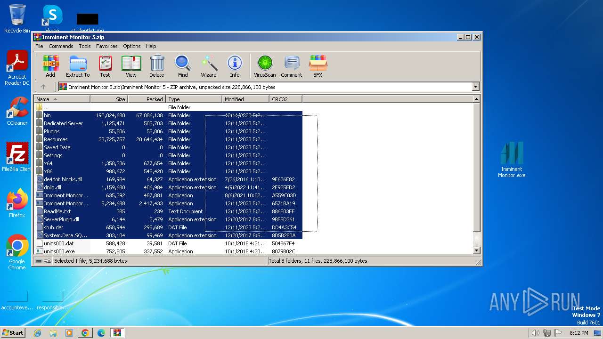This screenshot has height=339, width=603.
Task: Open the Commands menu
Action: click(61, 46)
